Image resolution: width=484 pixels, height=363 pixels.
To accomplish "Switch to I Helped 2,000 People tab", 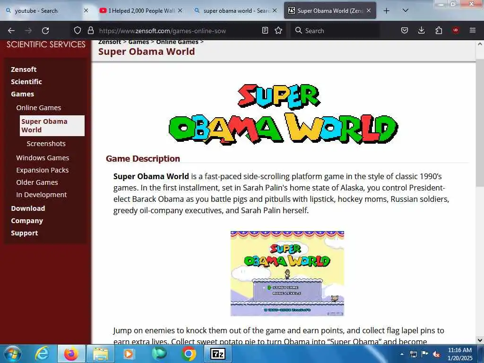I will [141, 11].
